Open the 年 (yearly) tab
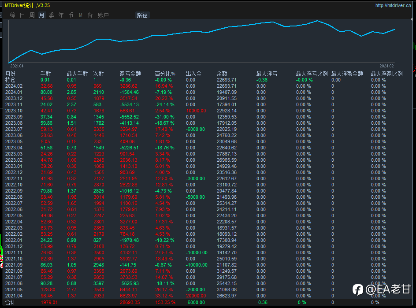The width and height of the screenshot is (416, 308). [61, 15]
